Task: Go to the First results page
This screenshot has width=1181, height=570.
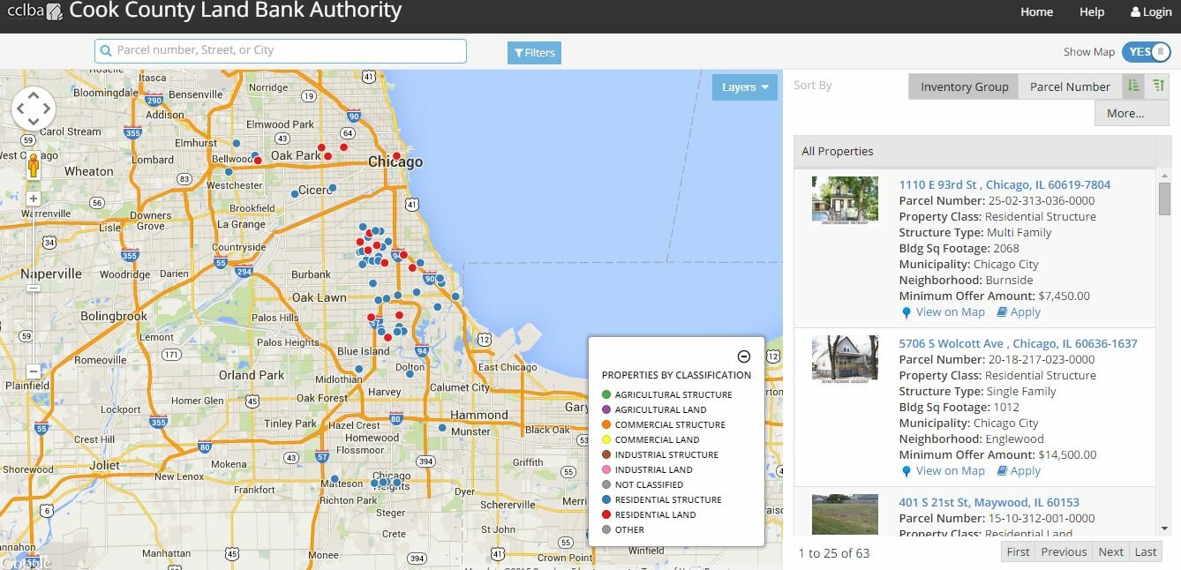Action: pyautogui.click(x=1018, y=551)
